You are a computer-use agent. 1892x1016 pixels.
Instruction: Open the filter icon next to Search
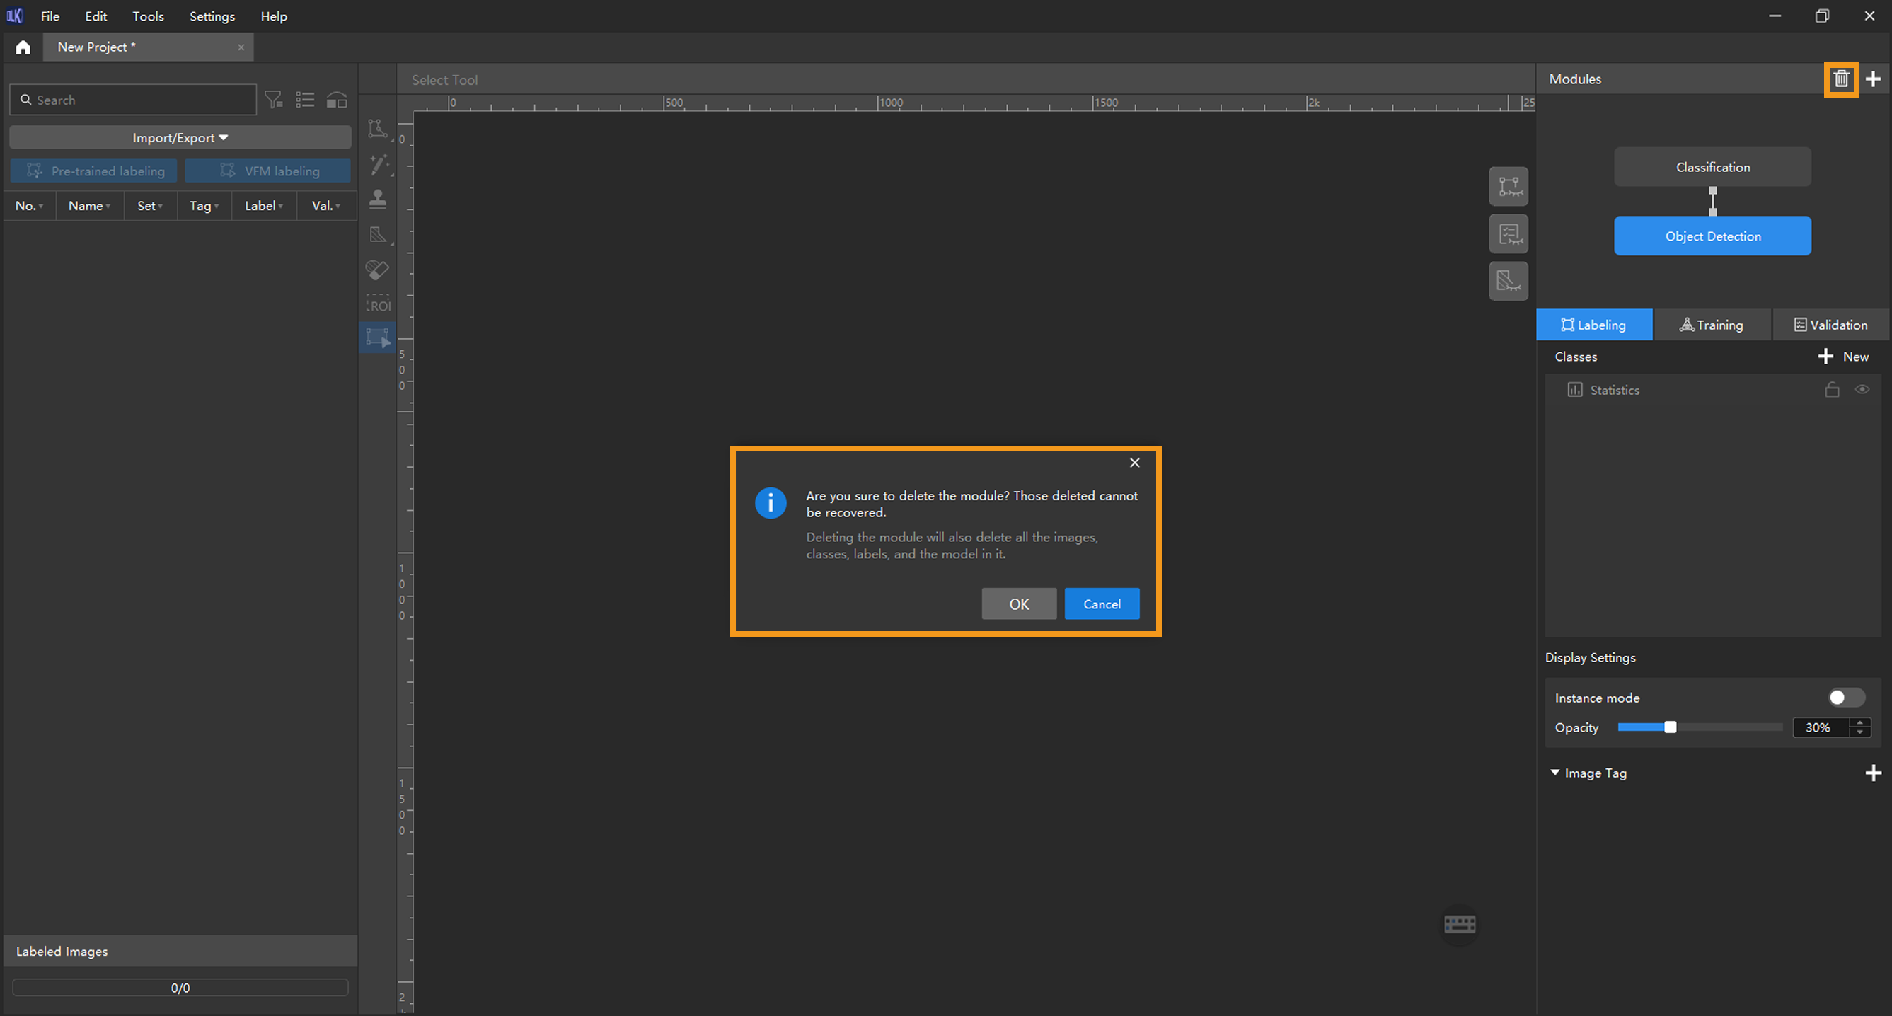pyautogui.click(x=273, y=100)
